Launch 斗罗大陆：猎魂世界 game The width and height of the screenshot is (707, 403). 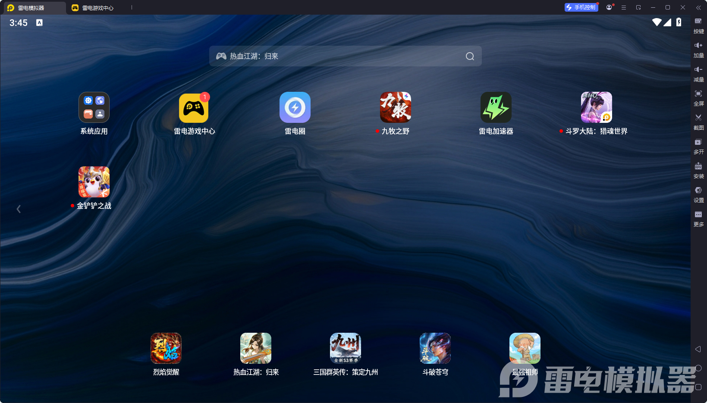tap(597, 107)
